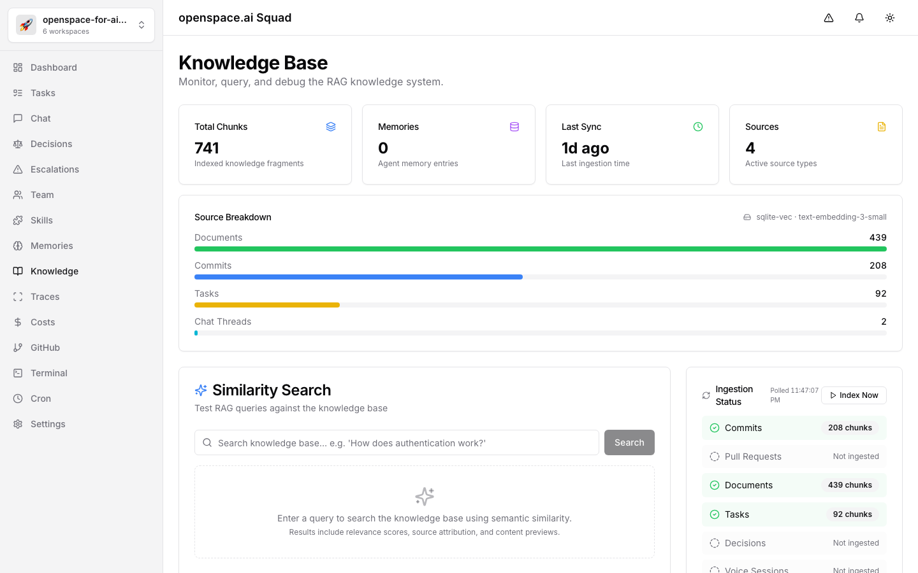Image resolution: width=918 pixels, height=573 pixels.
Task: Toggle light/dark theme sun icon
Action: 890,18
